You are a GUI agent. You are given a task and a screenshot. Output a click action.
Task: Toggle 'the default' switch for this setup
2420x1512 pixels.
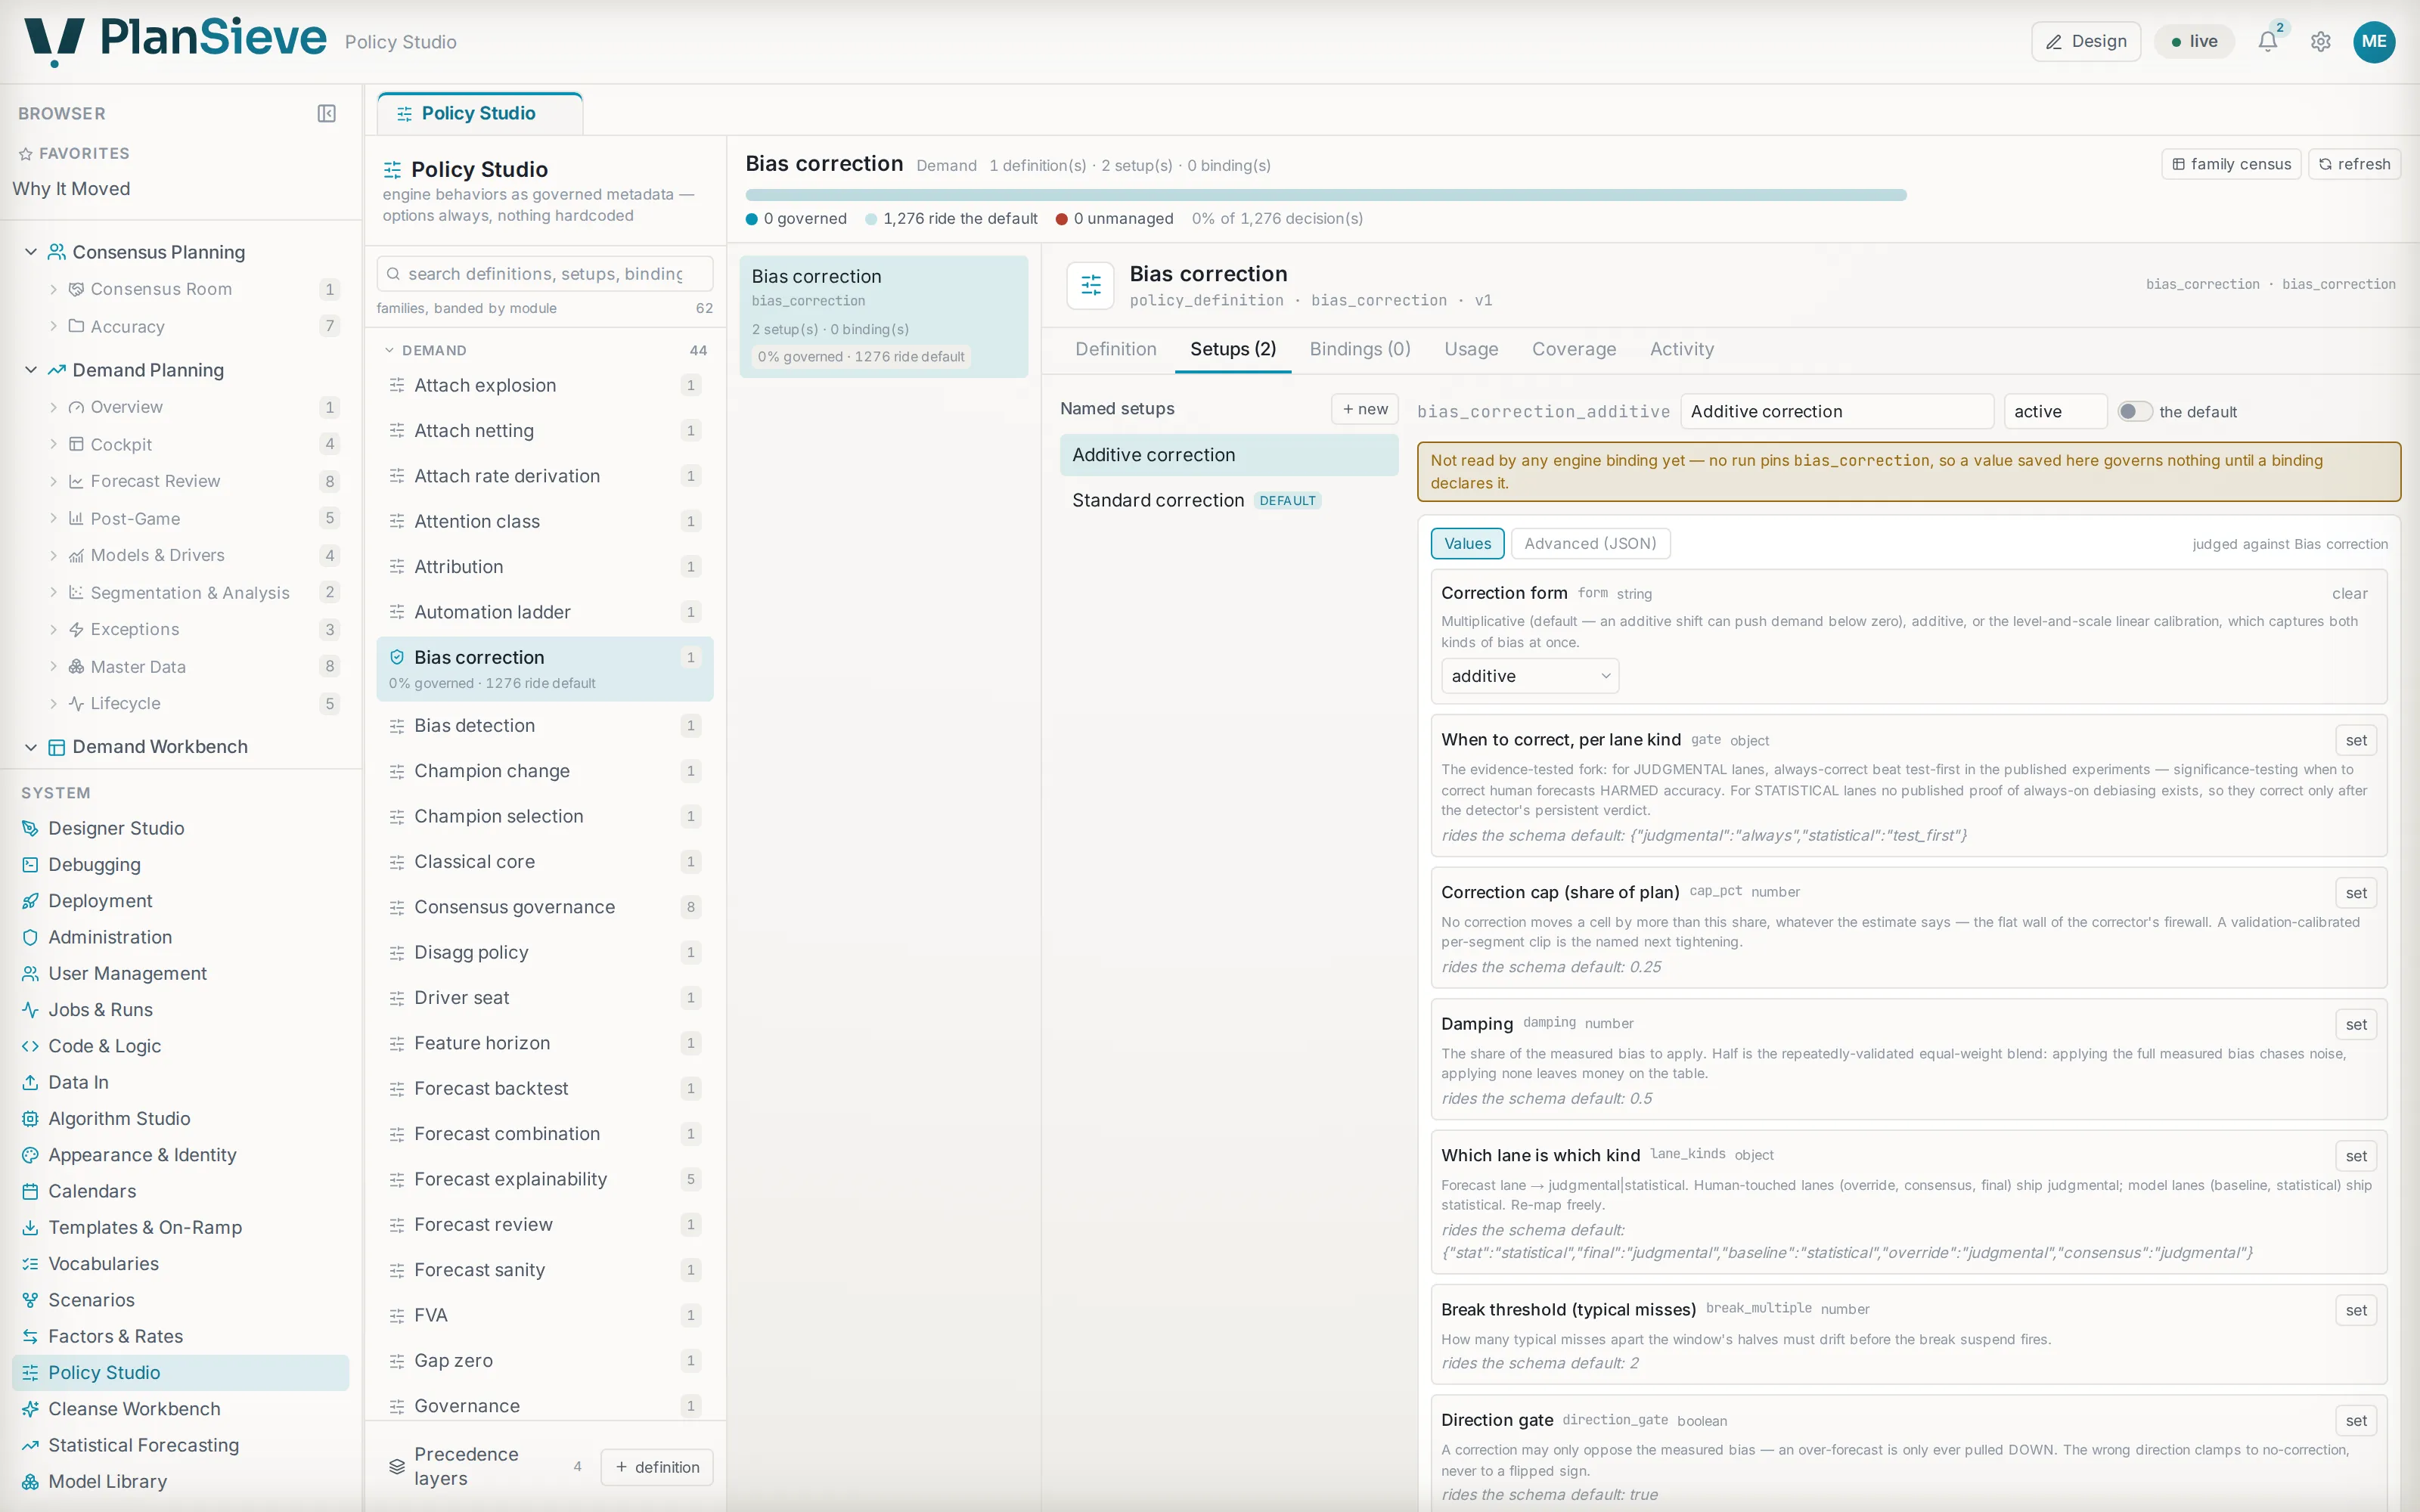click(x=2134, y=411)
